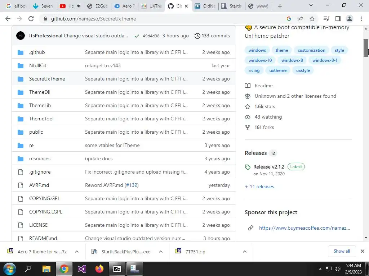The height and width of the screenshot is (276, 369).
Task: Select the uxtheme topic tag
Action: (x=278, y=70)
